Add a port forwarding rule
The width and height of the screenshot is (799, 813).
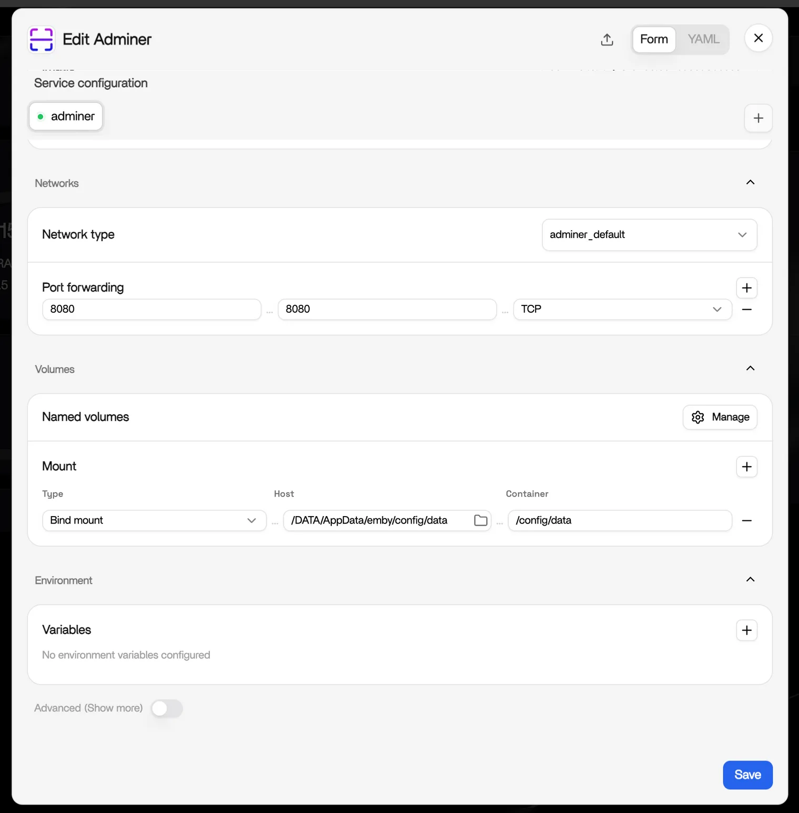(746, 288)
